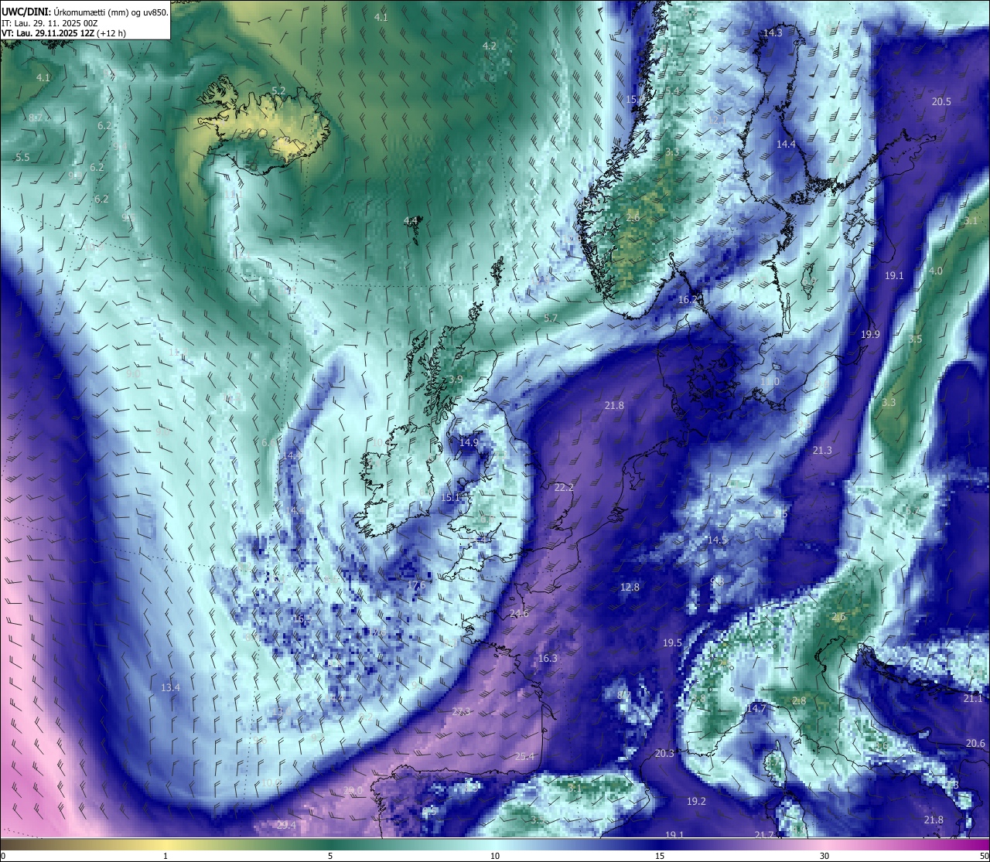Click the color scale label '5'
This screenshot has height=862, width=990.
(330, 856)
